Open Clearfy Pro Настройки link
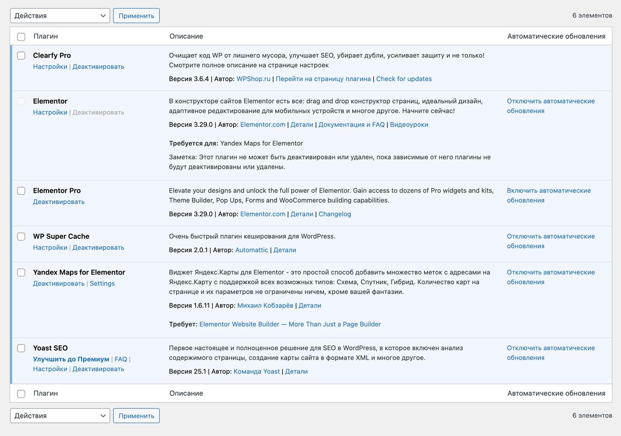 tap(50, 66)
